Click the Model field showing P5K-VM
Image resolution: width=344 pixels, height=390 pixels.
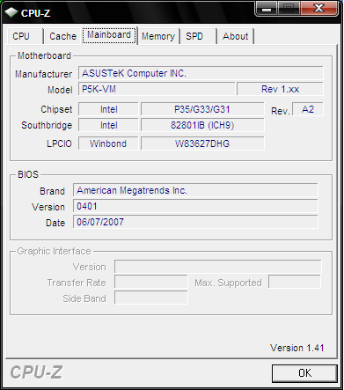tap(157, 89)
